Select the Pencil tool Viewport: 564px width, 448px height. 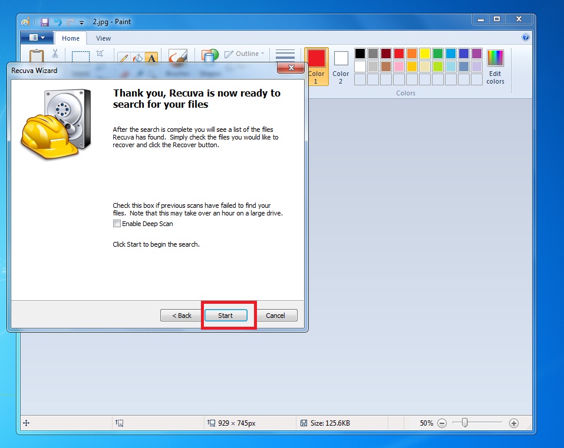(x=124, y=58)
